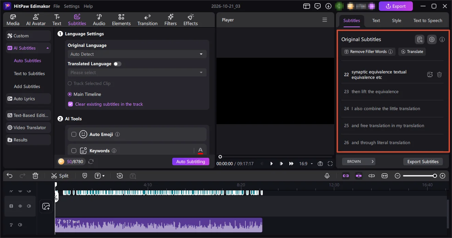Open the Settings menu
The image size is (452, 238).
[x=71, y=6]
